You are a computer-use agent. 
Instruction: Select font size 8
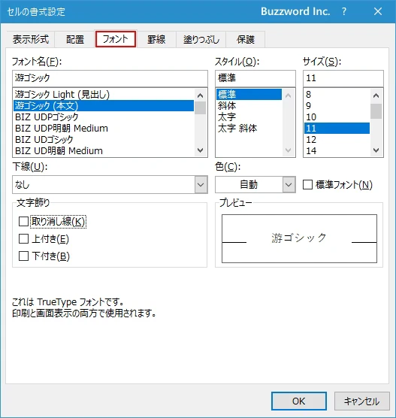coord(337,95)
